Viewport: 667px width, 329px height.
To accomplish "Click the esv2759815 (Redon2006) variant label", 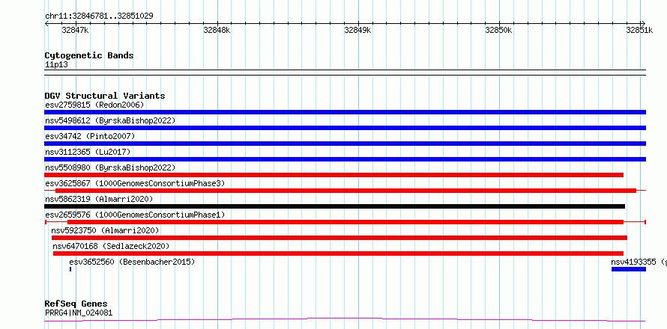I will pyautogui.click(x=94, y=105).
